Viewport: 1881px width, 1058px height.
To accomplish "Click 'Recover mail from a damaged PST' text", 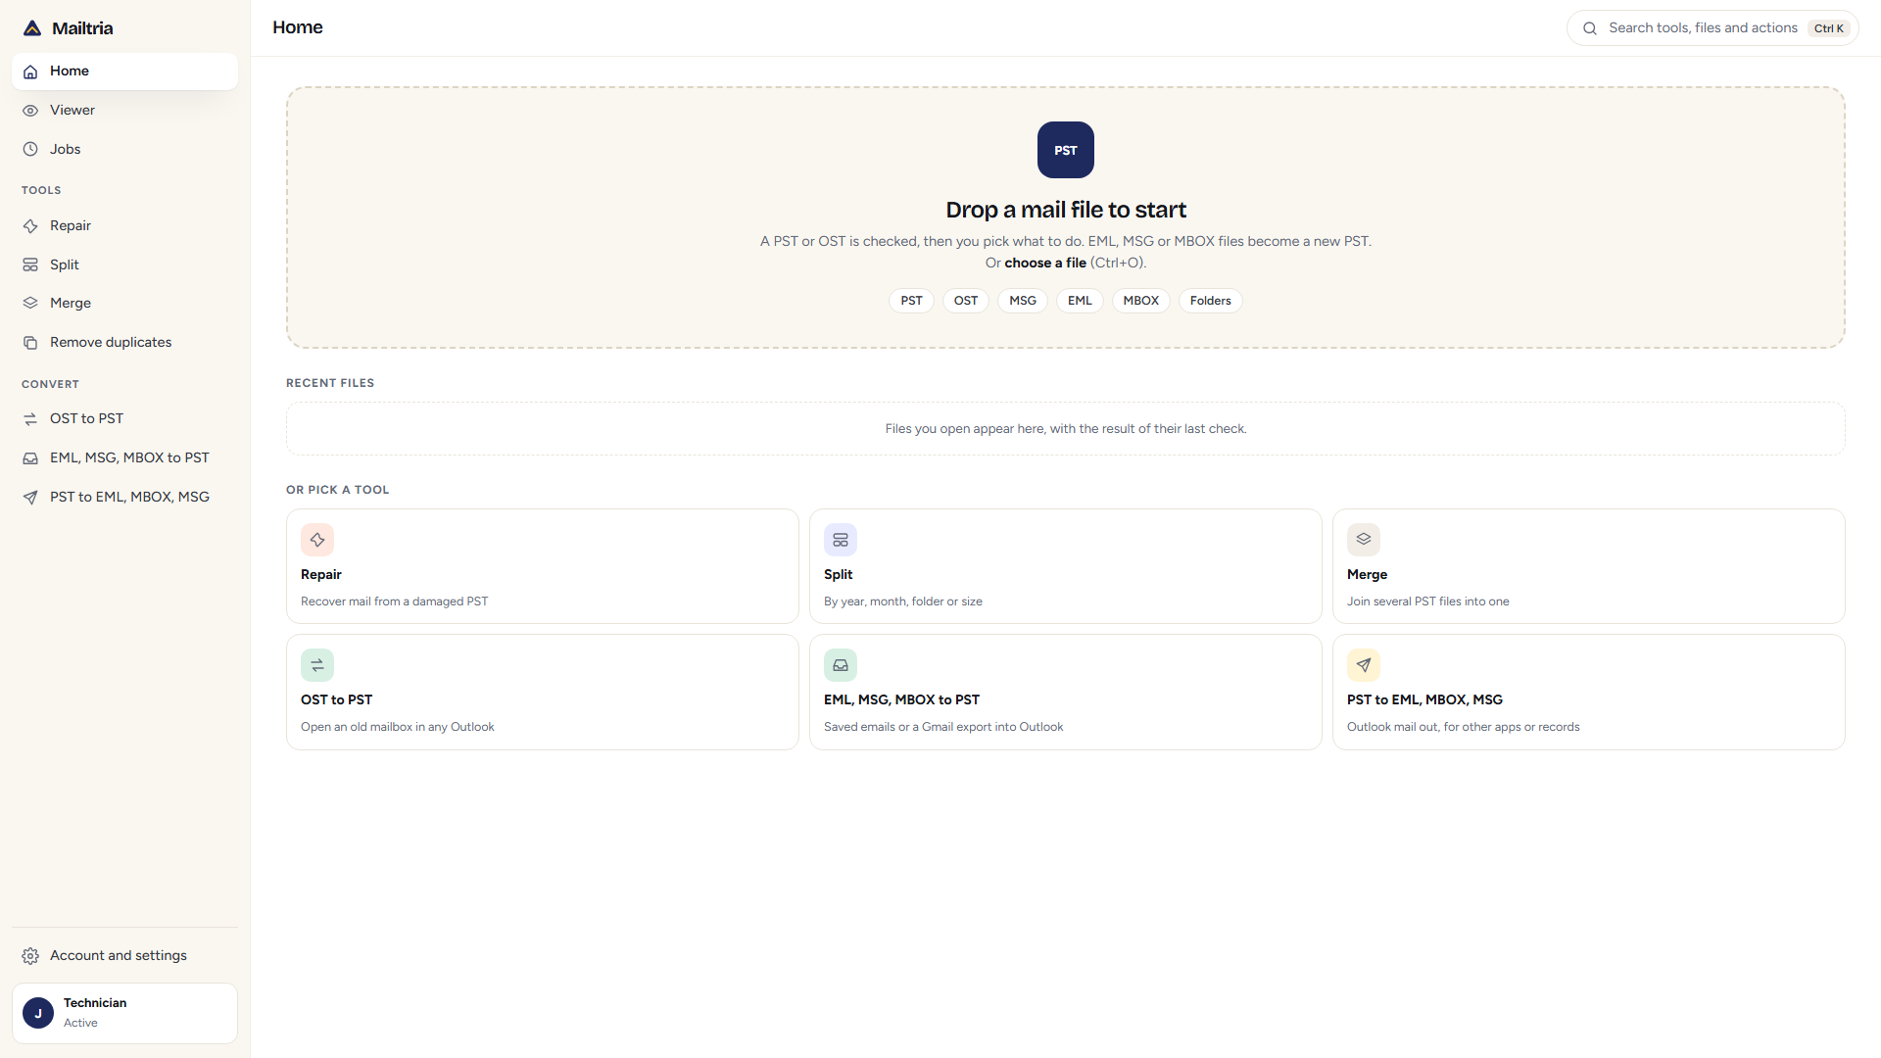I will 394,601.
